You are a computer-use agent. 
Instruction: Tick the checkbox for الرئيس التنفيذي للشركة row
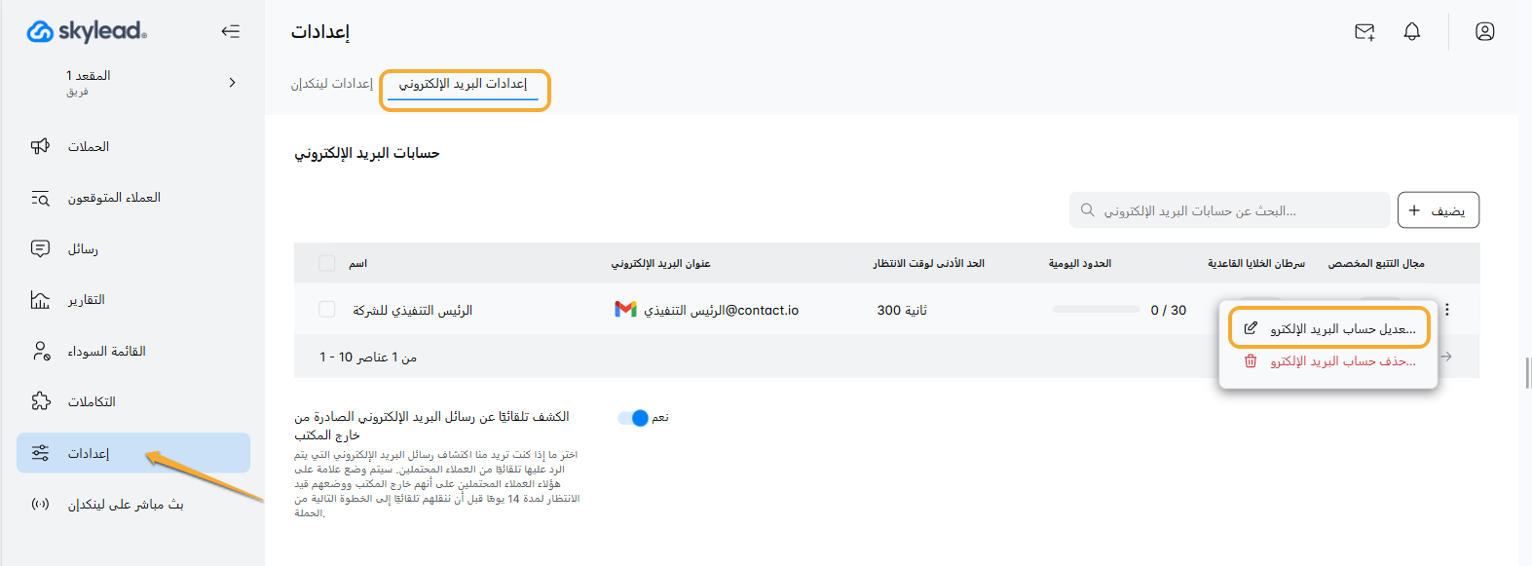tap(327, 310)
